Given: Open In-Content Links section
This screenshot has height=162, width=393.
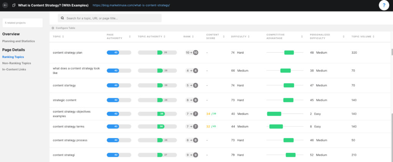Looking at the screenshot, I should click(x=15, y=69).
